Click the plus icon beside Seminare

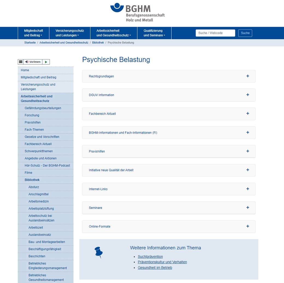(x=248, y=208)
